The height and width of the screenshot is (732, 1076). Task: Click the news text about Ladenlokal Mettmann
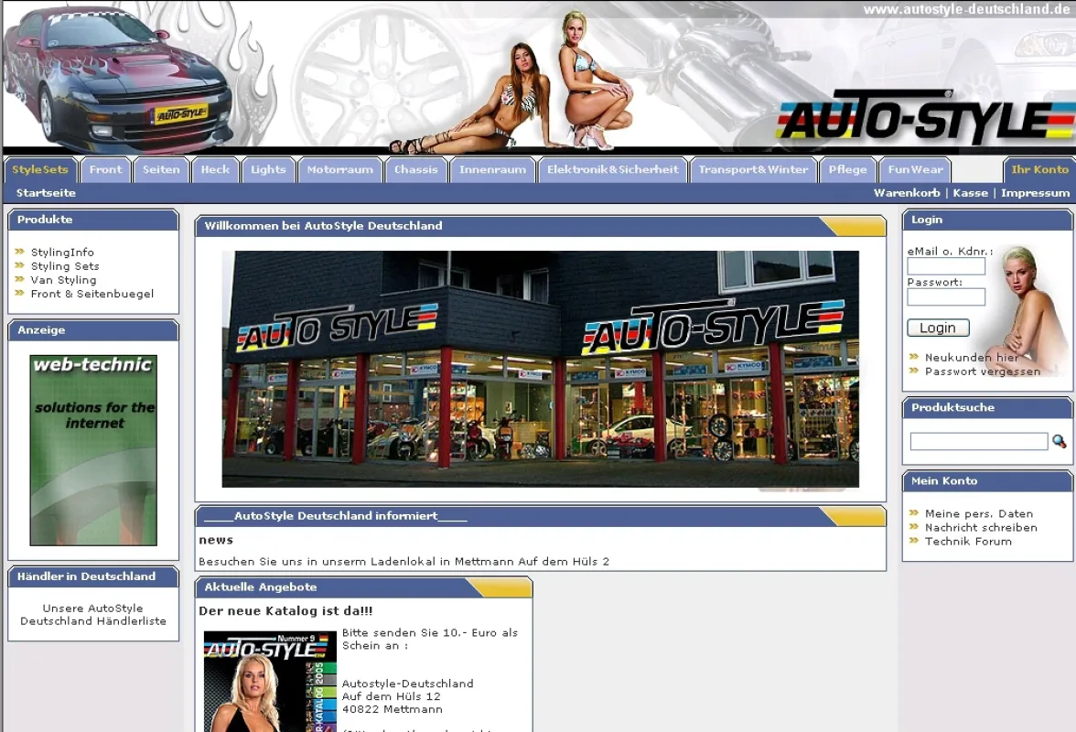[x=404, y=561]
